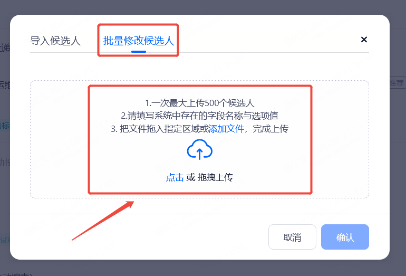The image size is (406, 276).
Task: Click the partially hidden 推荐 tag behind dialog
Action: coord(398,83)
